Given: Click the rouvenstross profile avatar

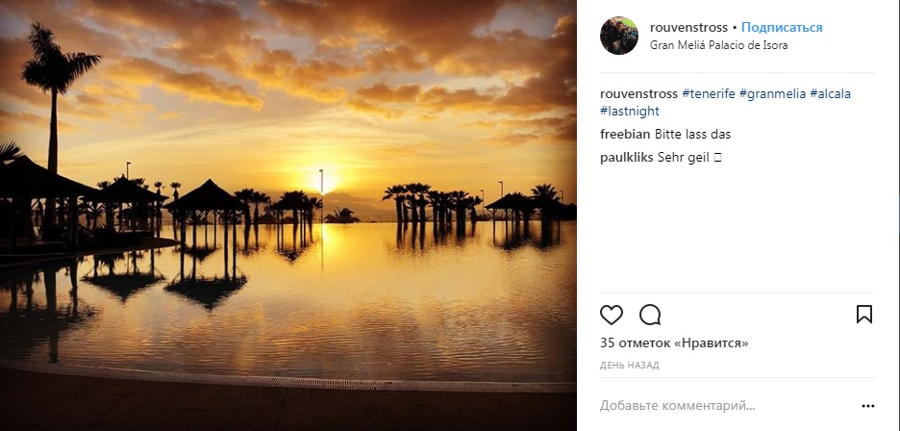Looking at the screenshot, I should click(x=618, y=36).
